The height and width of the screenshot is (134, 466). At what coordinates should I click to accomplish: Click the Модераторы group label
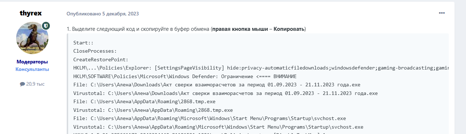pos(32,62)
